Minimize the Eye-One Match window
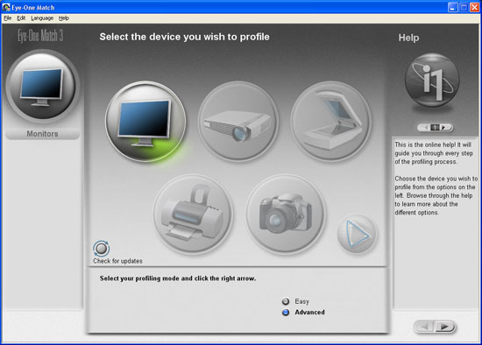Viewport: 482px width, 345px height. click(x=452, y=7)
